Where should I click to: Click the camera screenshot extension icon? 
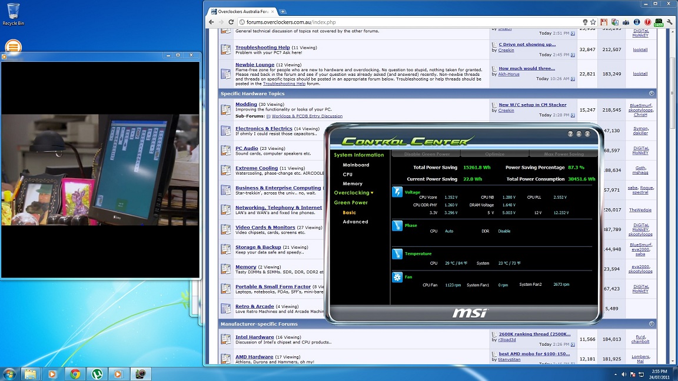(x=626, y=22)
